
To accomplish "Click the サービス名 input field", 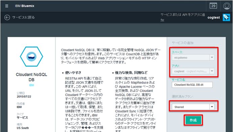I will pyautogui.click(x=192, y=85).
